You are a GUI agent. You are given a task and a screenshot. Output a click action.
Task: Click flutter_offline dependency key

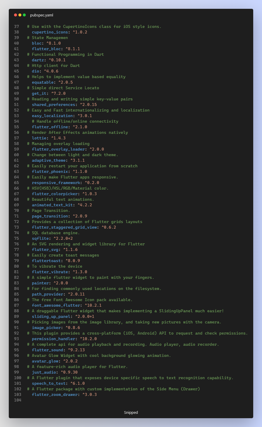(x=50, y=127)
